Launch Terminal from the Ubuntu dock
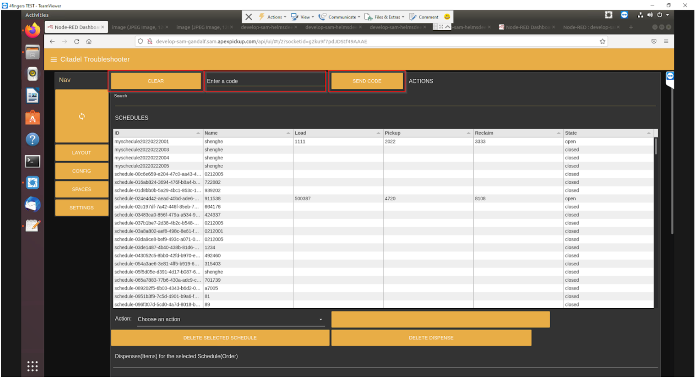697x379 pixels. coord(33,161)
